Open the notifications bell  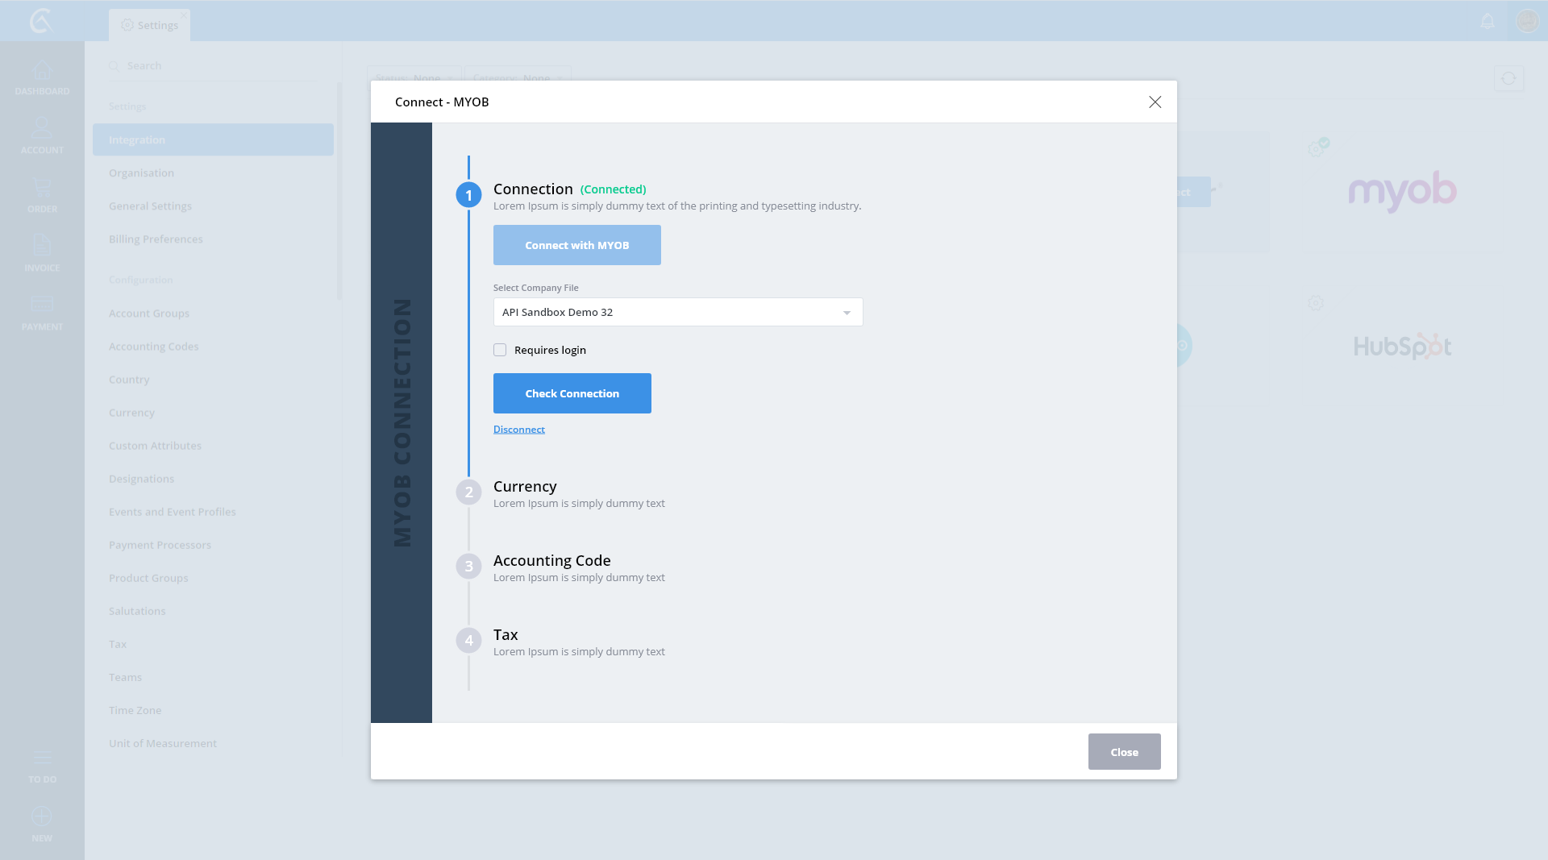pyautogui.click(x=1488, y=21)
